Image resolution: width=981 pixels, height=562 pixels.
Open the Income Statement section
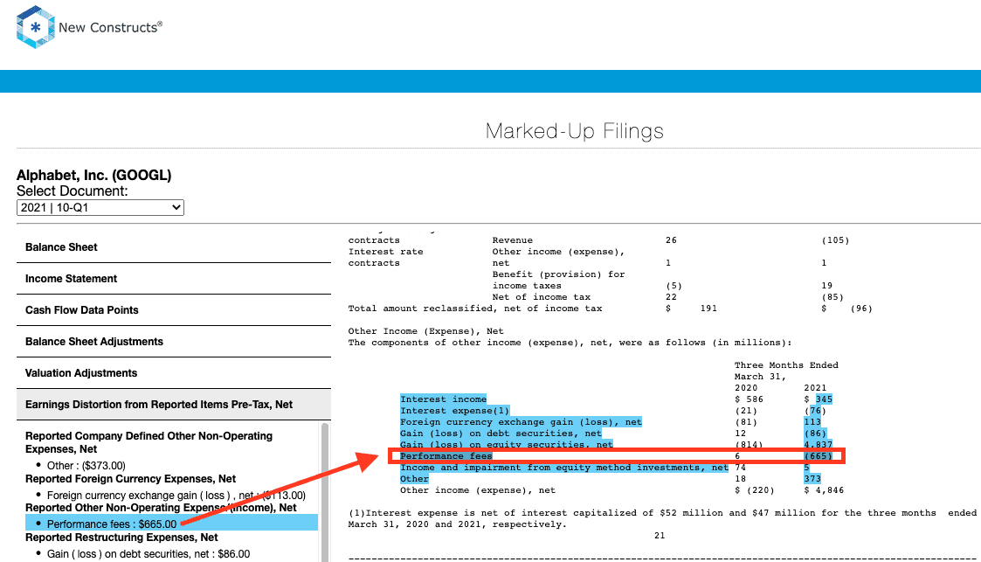pyautogui.click(x=174, y=279)
